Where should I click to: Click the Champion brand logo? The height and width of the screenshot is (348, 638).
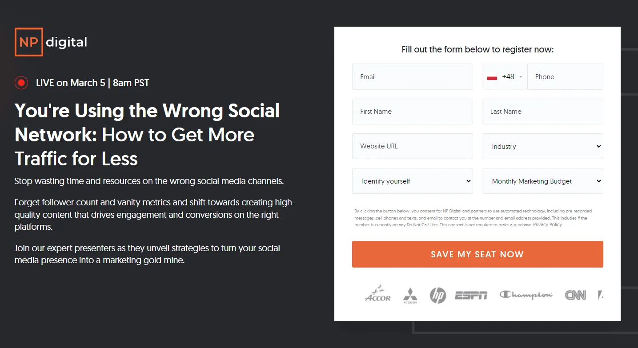click(x=526, y=294)
